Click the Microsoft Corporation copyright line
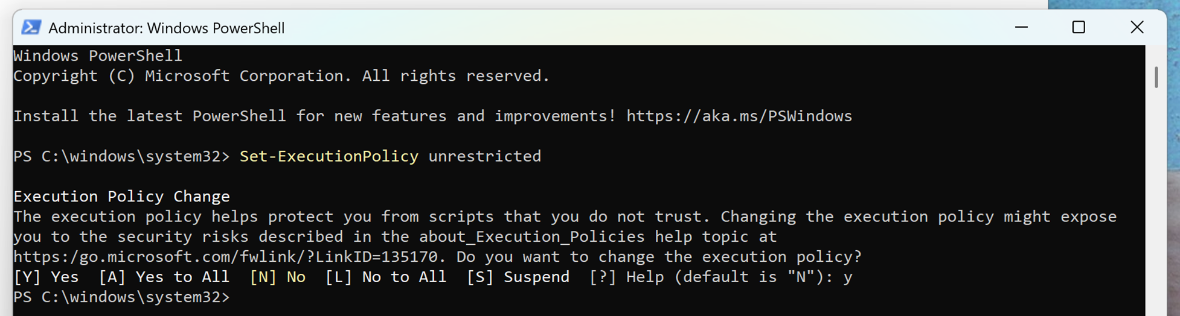1180x316 pixels. (x=281, y=76)
